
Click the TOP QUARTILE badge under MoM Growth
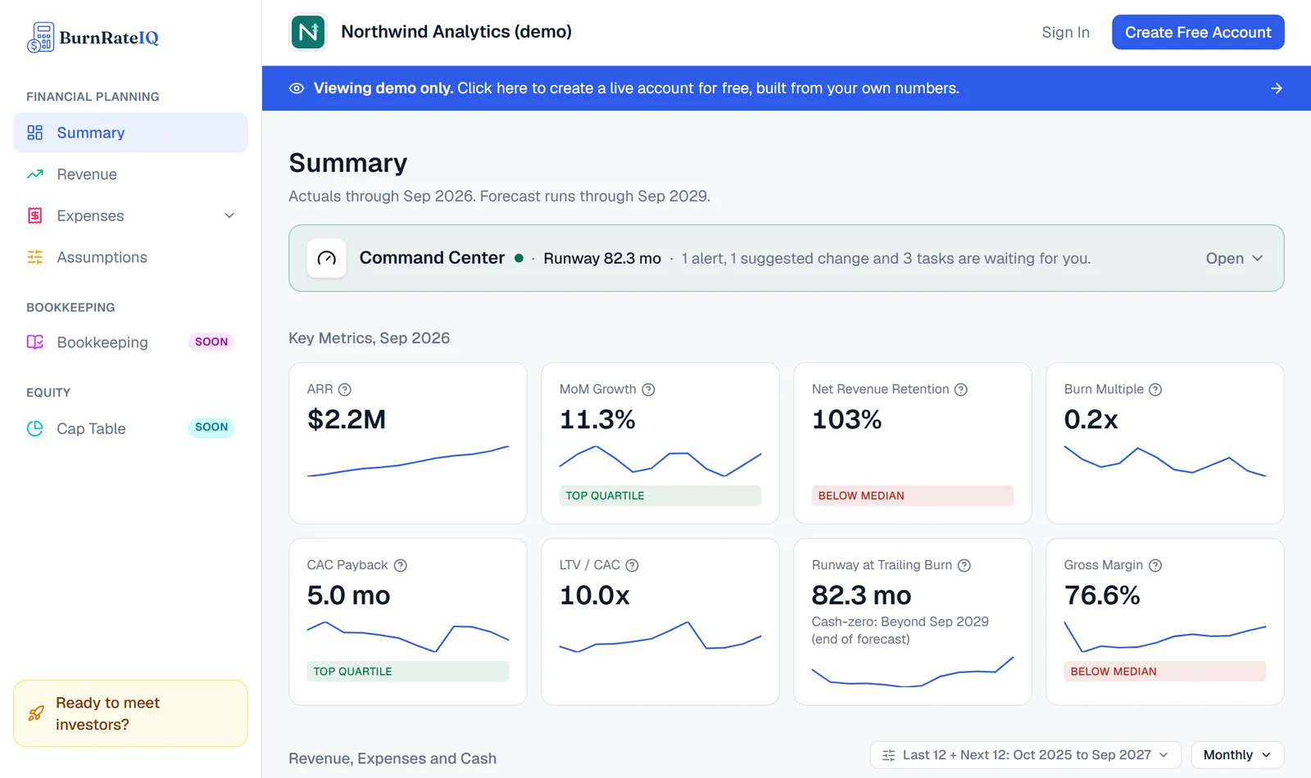660,495
